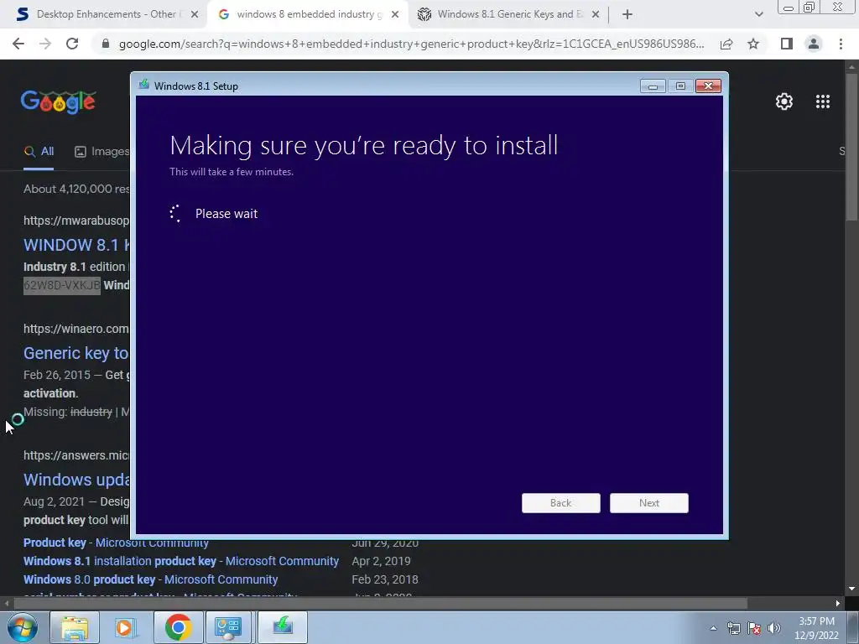Open 'Windows upda' answers result
This screenshot has width=859, height=644.
coord(76,480)
